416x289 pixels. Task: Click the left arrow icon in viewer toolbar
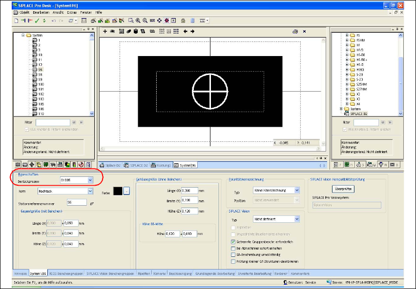(x=185, y=31)
